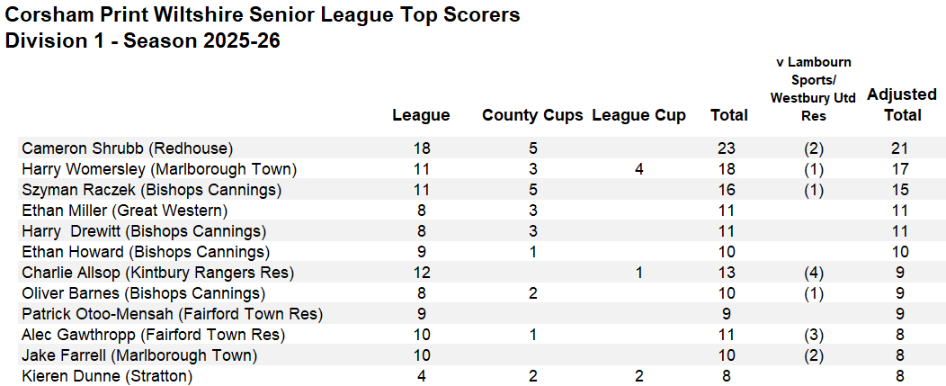Screen dimensions: 946x386
Task: Click the Division 1 - Season 2025-26 subtitle
Action: tap(142, 40)
